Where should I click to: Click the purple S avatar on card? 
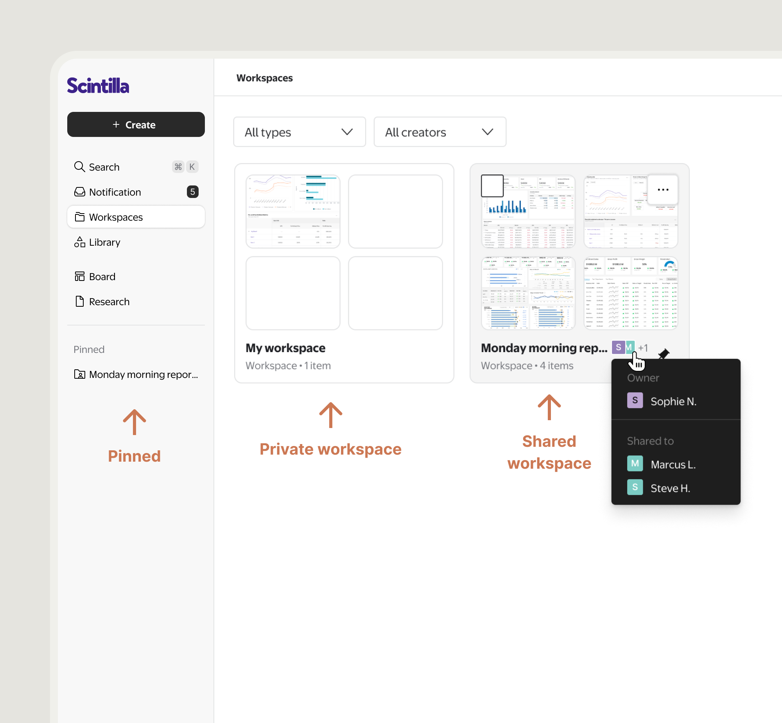[618, 347]
